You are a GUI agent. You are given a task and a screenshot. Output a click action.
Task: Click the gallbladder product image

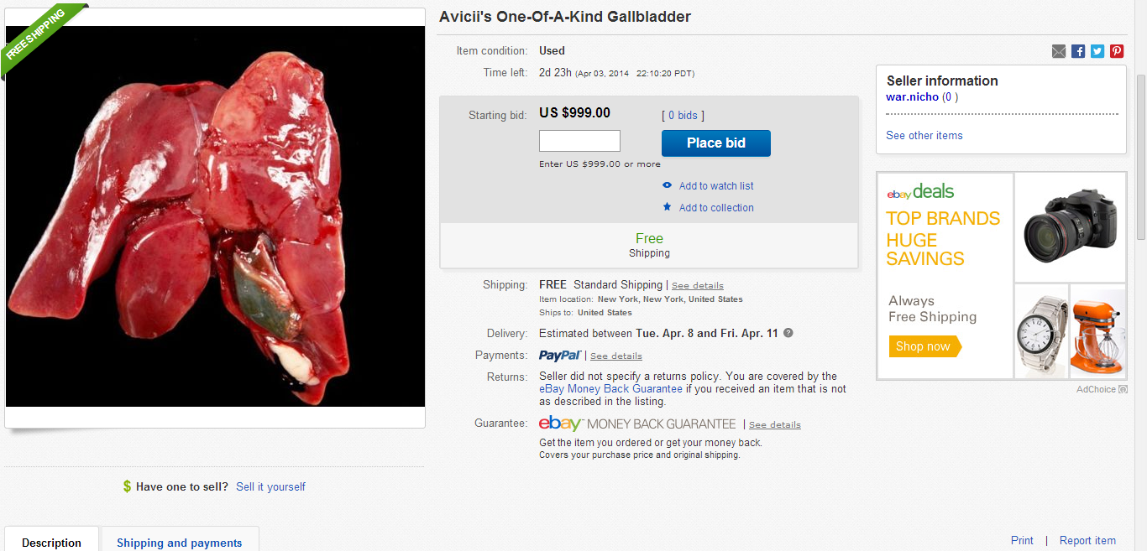pyautogui.click(x=215, y=216)
